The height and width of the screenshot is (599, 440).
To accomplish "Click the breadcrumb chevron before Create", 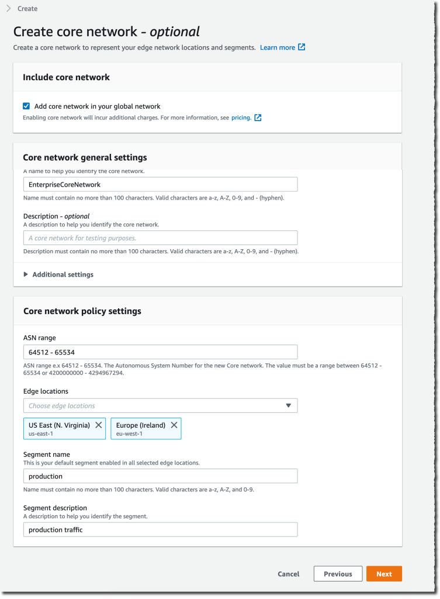I will point(7,8).
